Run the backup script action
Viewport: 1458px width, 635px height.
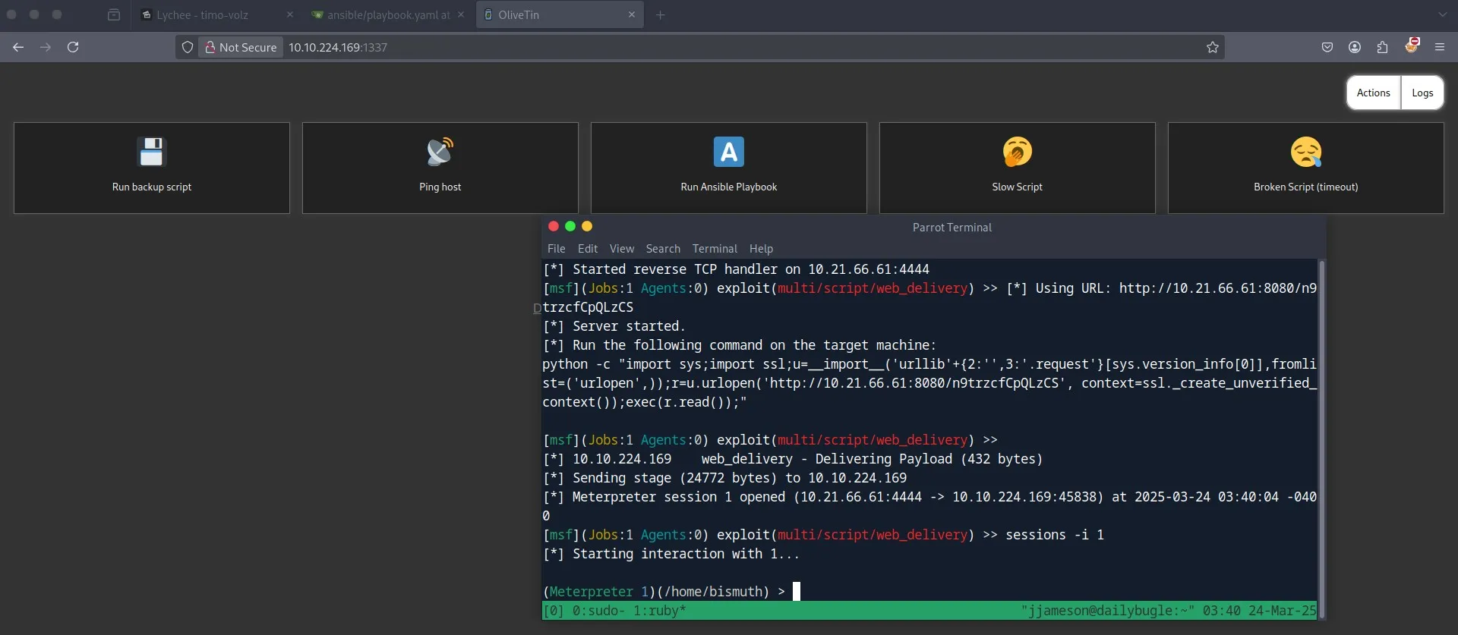pos(152,168)
